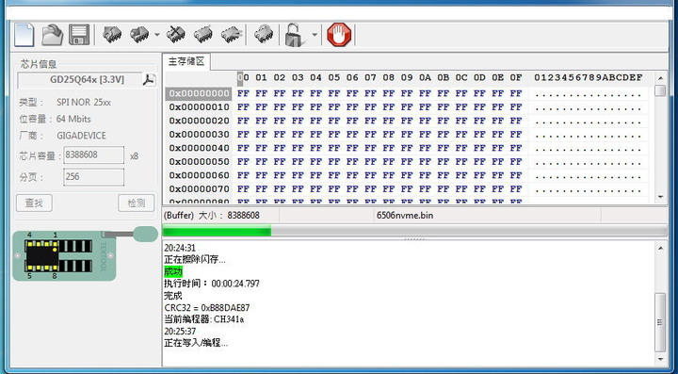Click the green programming progress bar

coord(414,231)
